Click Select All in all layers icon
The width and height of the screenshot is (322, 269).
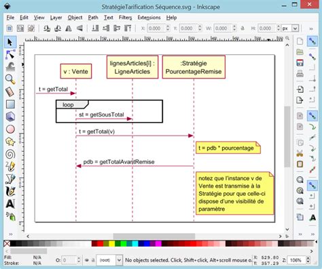pyautogui.click(x=20, y=28)
